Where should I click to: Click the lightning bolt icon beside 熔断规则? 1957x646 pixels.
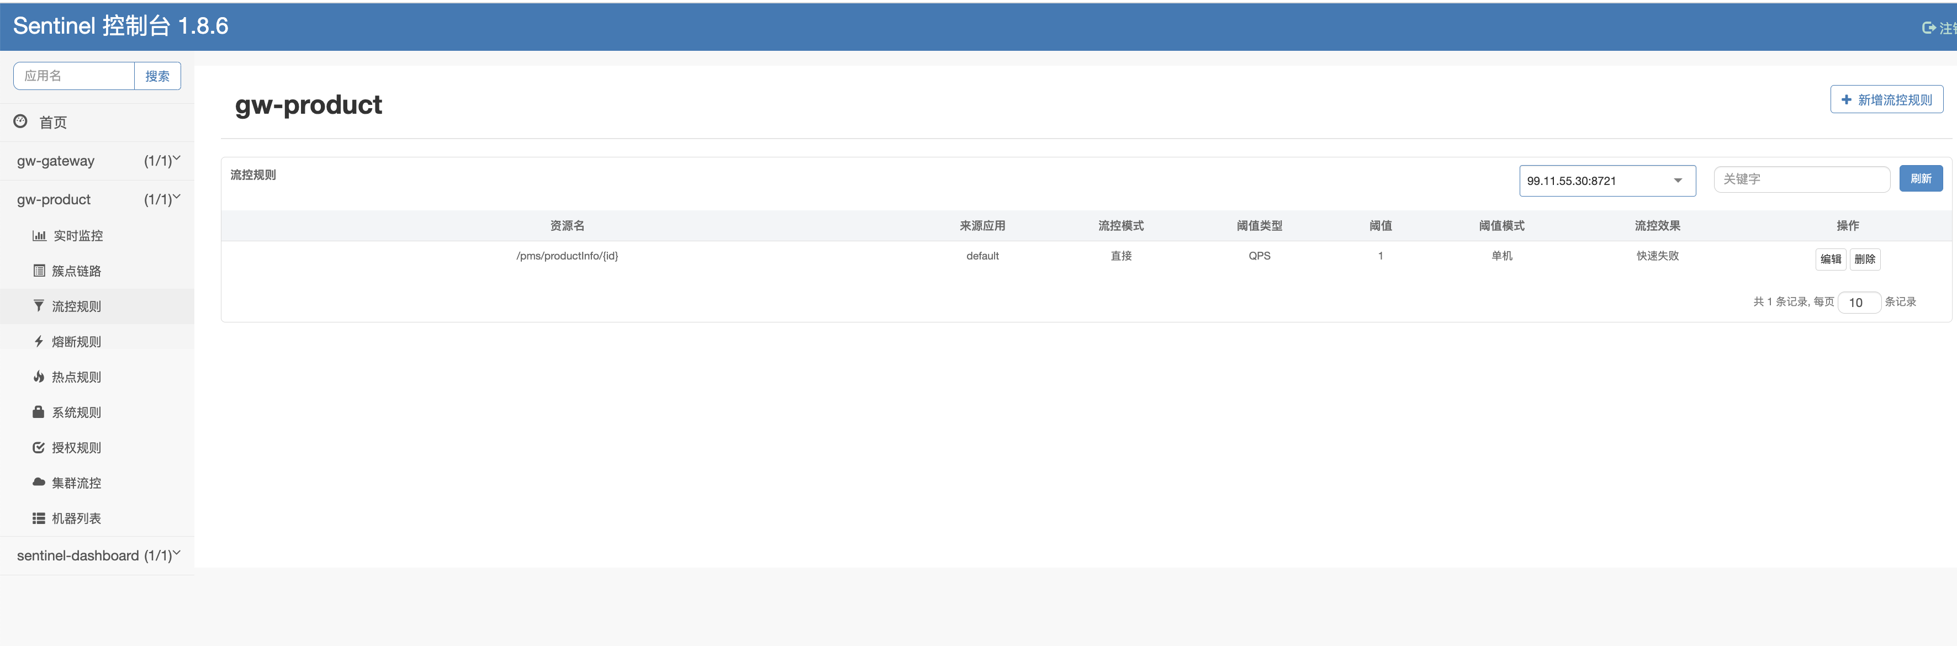39,341
